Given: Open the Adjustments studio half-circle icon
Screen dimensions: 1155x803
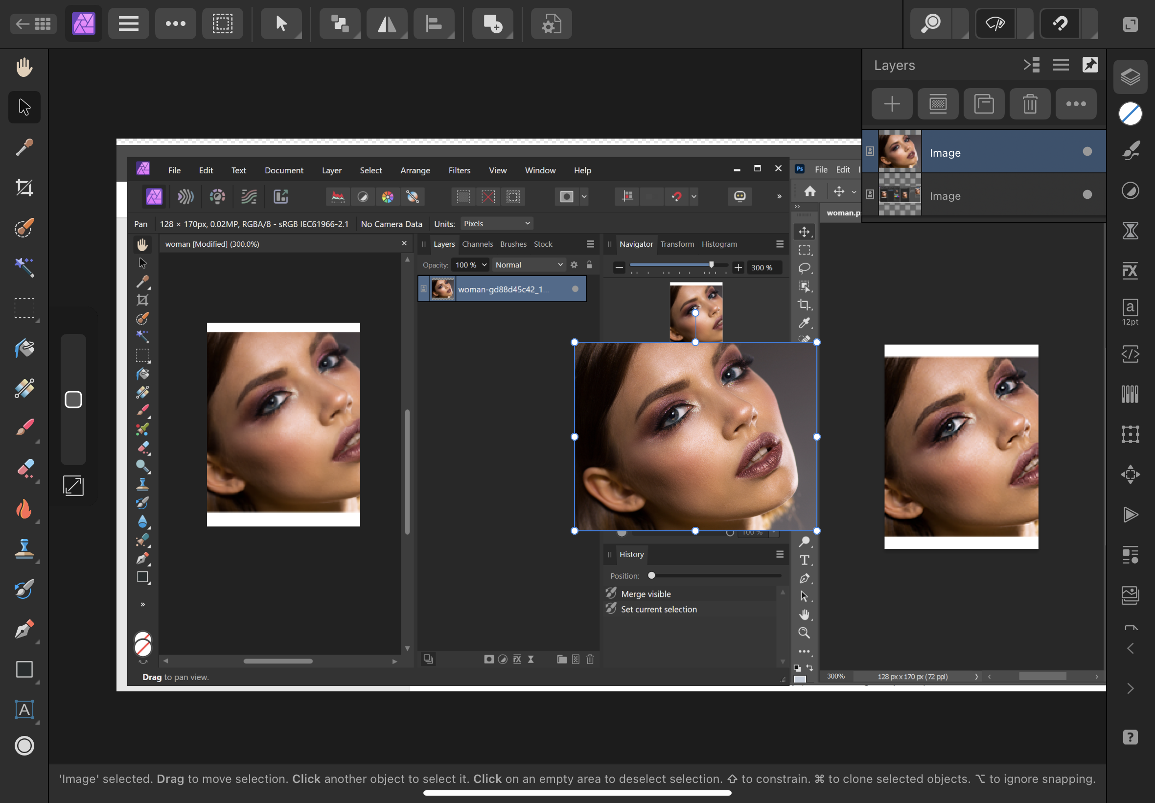Looking at the screenshot, I should pyautogui.click(x=1131, y=190).
